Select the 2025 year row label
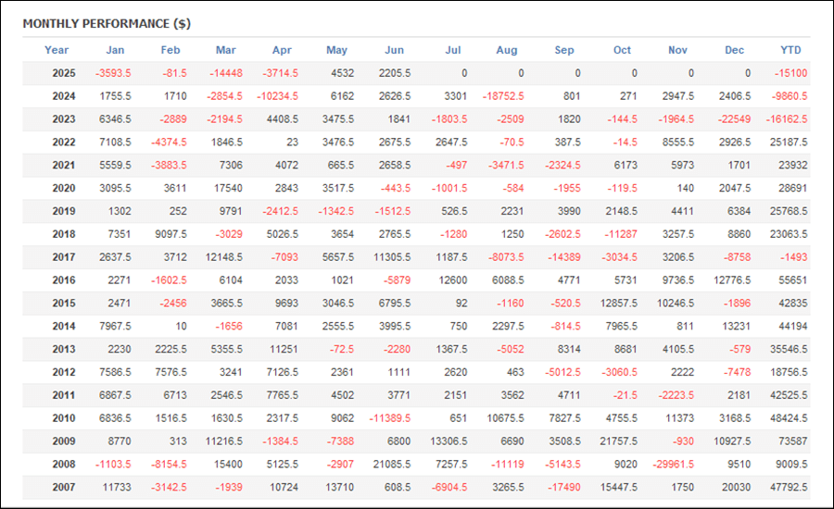 (64, 73)
